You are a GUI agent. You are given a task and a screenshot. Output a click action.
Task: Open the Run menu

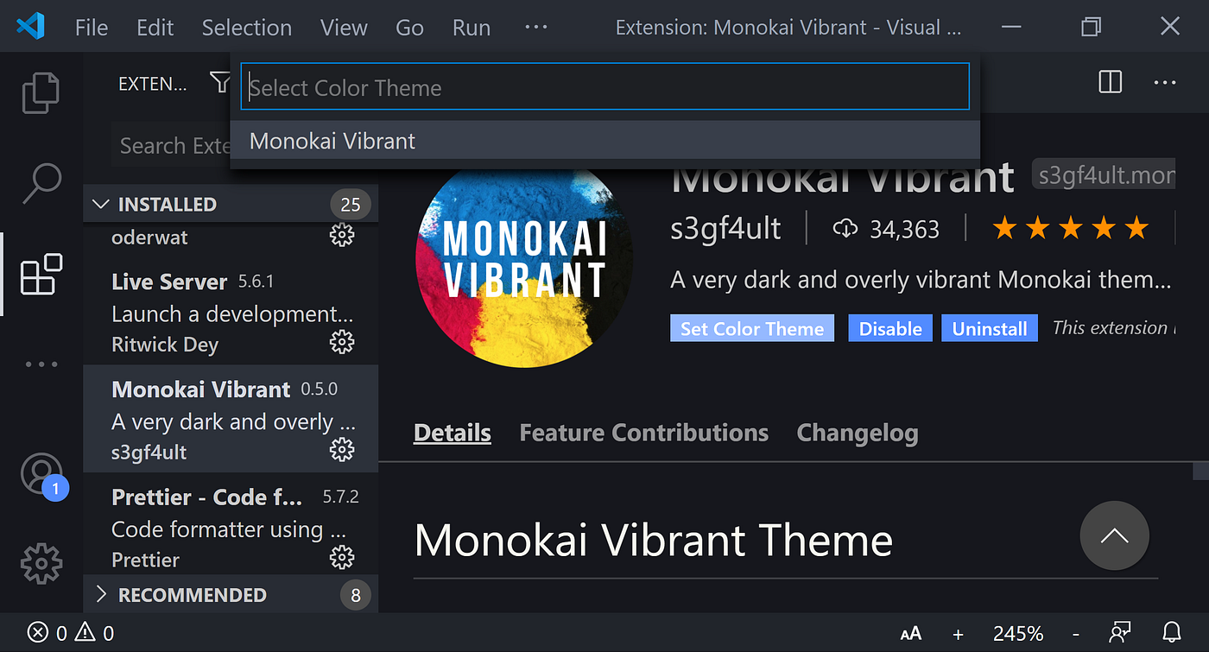click(472, 28)
